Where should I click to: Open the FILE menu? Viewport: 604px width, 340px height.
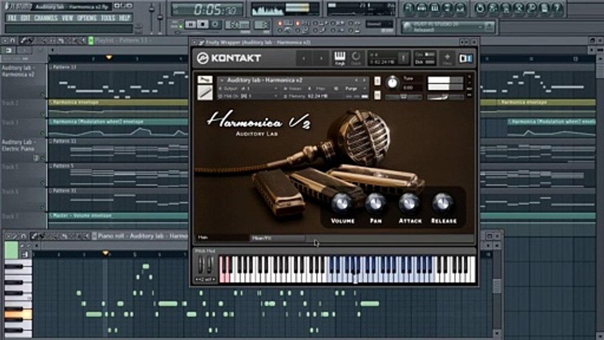pyautogui.click(x=12, y=18)
